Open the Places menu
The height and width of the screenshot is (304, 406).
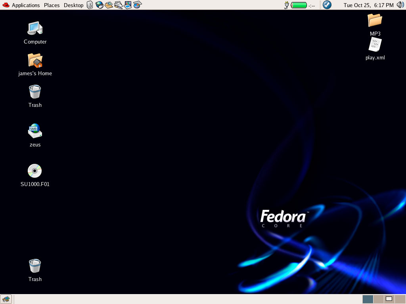[52, 5]
